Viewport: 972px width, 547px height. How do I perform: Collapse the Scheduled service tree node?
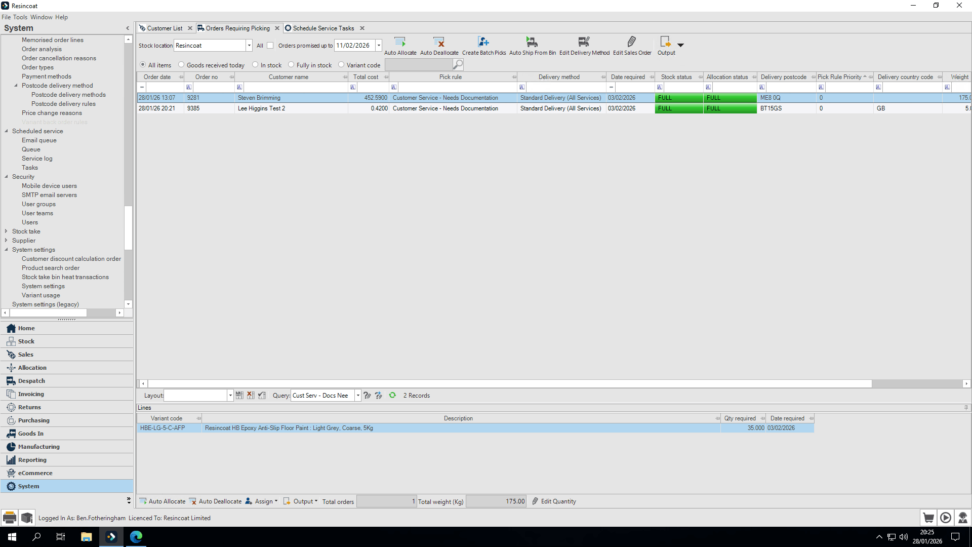click(x=6, y=131)
